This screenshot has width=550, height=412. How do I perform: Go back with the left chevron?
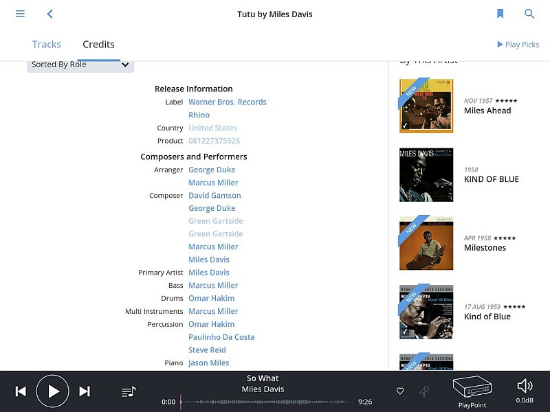point(49,14)
